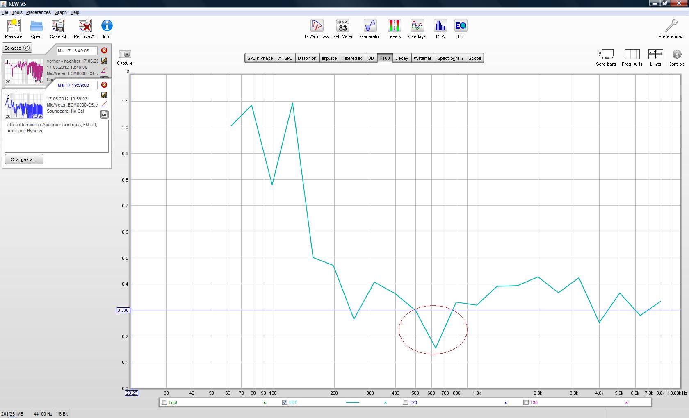The height and width of the screenshot is (418, 689).
Task: Switch the Freq. Axis mode
Action: [632, 57]
